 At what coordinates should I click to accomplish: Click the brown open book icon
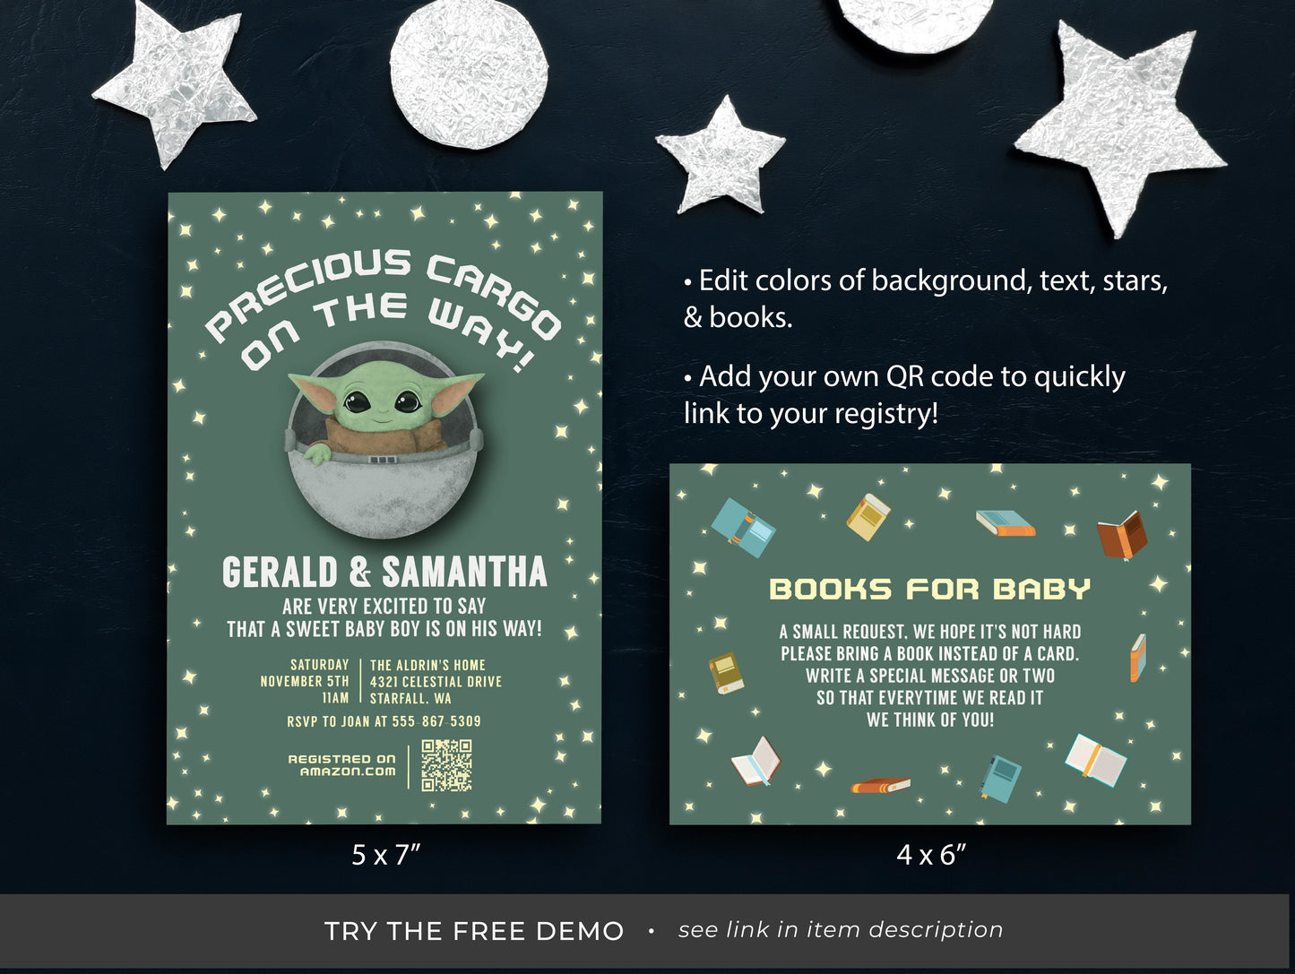1122,536
